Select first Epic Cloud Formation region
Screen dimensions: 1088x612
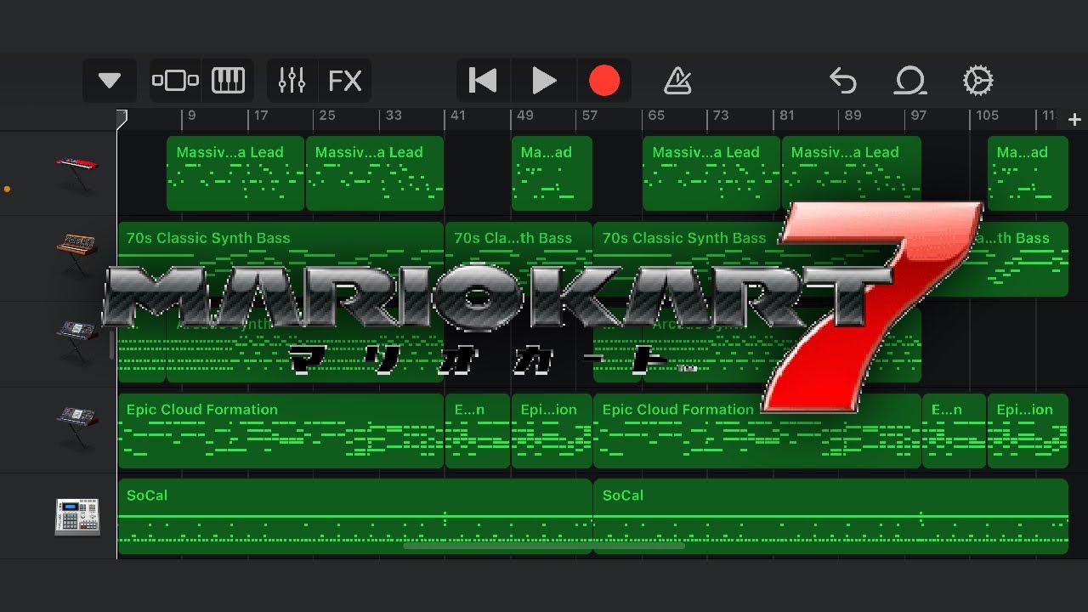click(280, 430)
